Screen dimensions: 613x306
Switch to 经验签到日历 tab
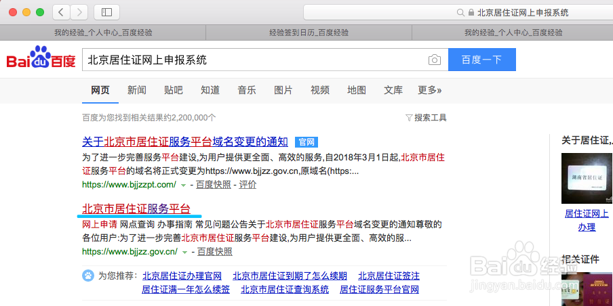tap(309, 32)
